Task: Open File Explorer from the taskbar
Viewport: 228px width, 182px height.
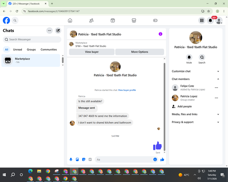Action: tap(39, 171)
